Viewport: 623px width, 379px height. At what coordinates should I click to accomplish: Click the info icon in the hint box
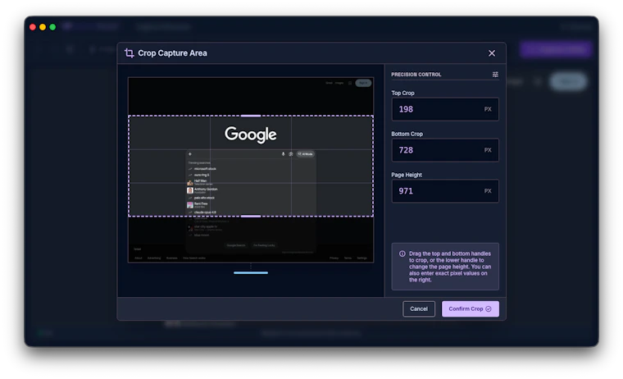point(402,253)
